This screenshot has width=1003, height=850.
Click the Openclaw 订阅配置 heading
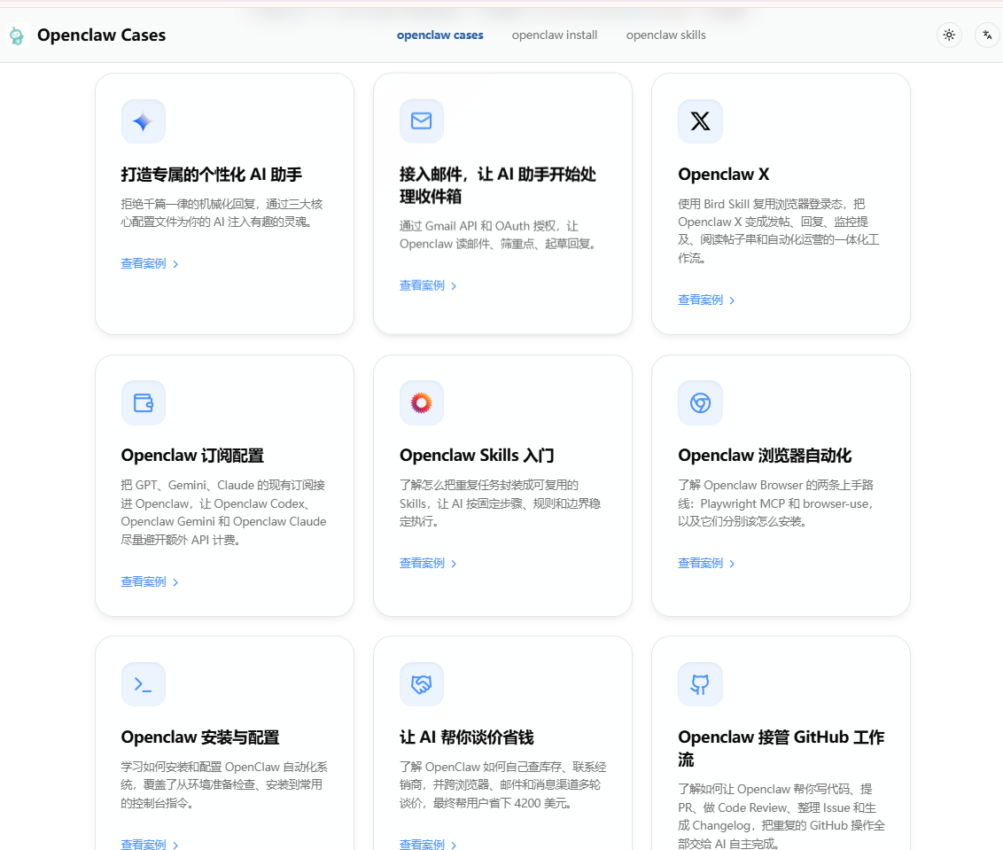[x=192, y=456]
